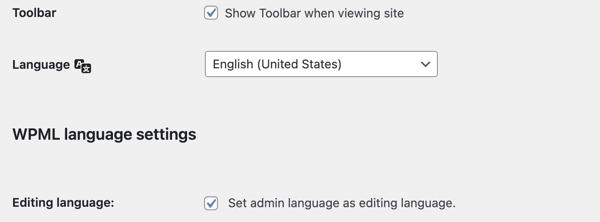Expand the English (United States) dropdown
Viewport: 600px width, 222px height.
coord(321,64)
